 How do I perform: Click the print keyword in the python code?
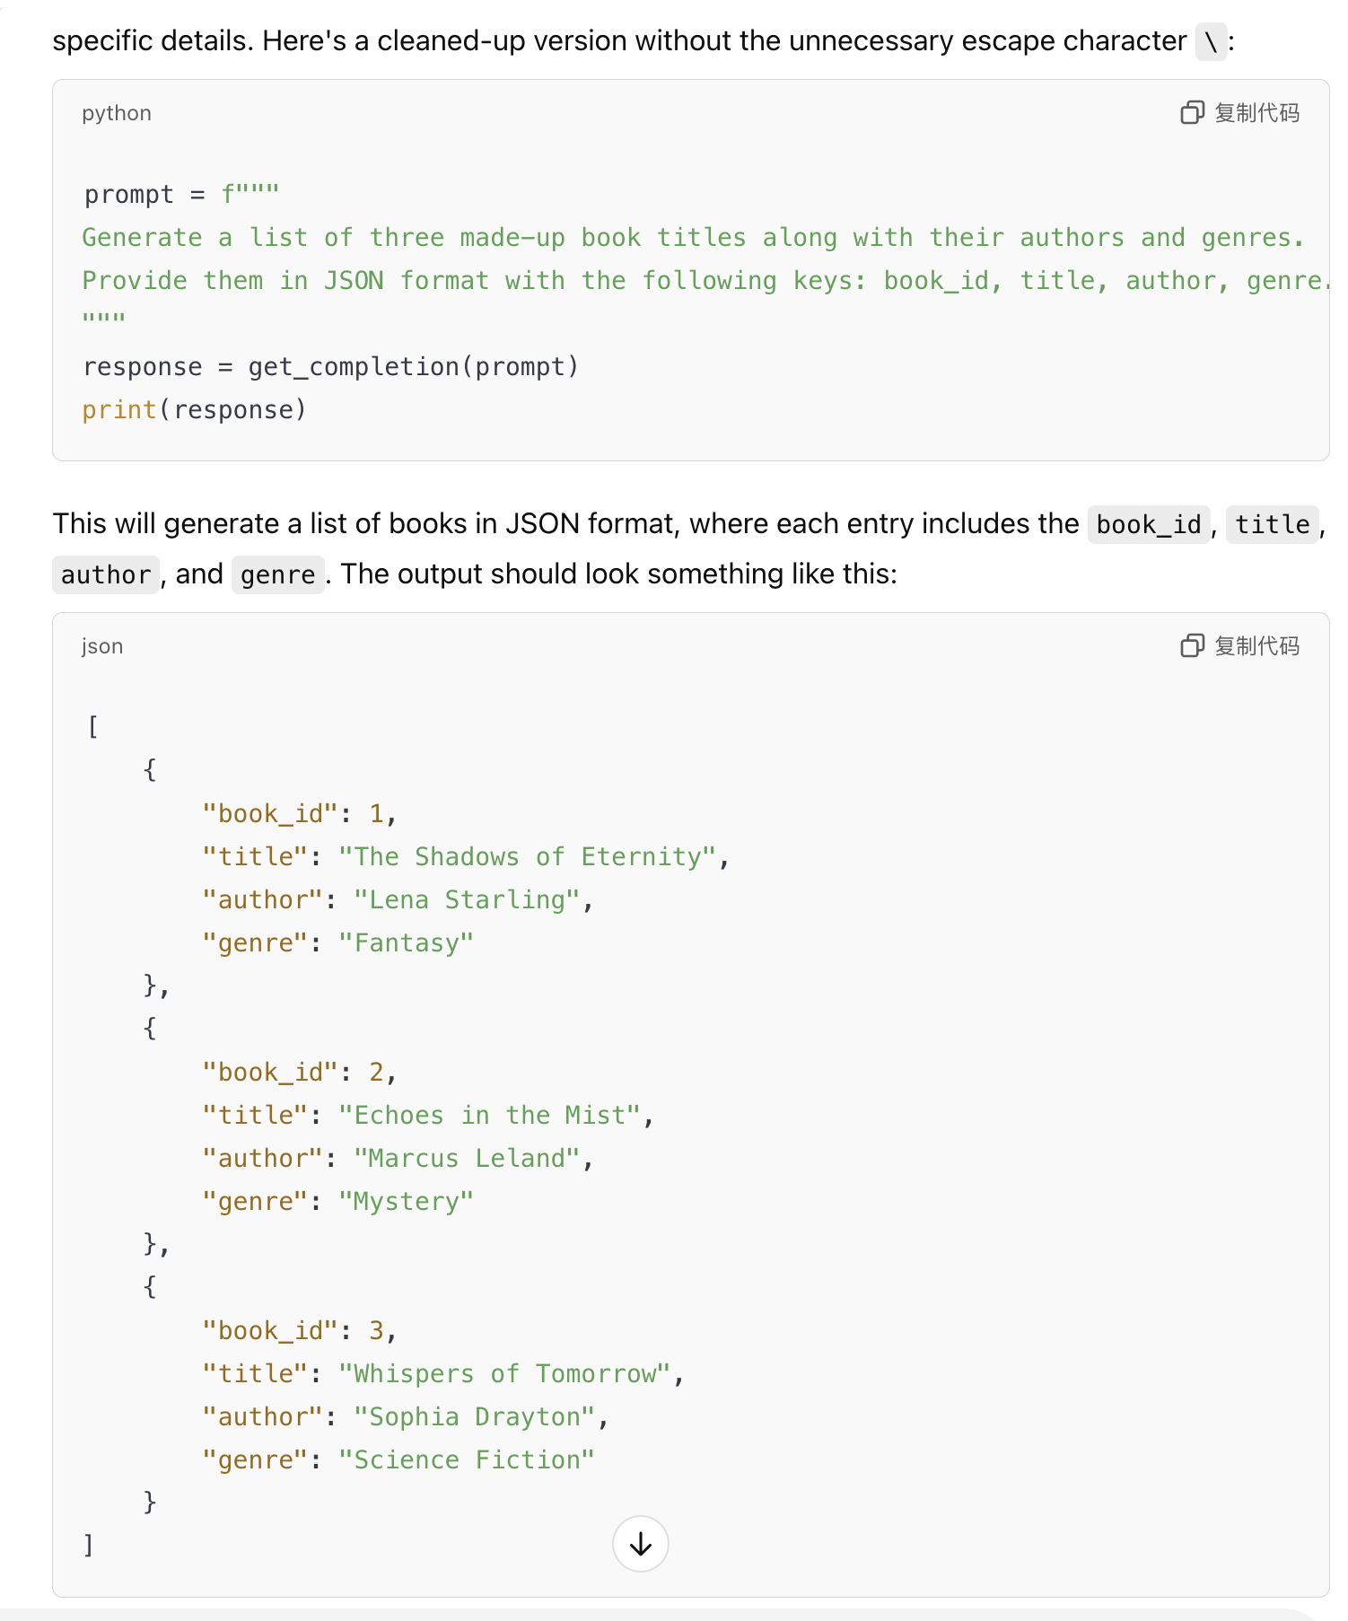click(119, 410)
